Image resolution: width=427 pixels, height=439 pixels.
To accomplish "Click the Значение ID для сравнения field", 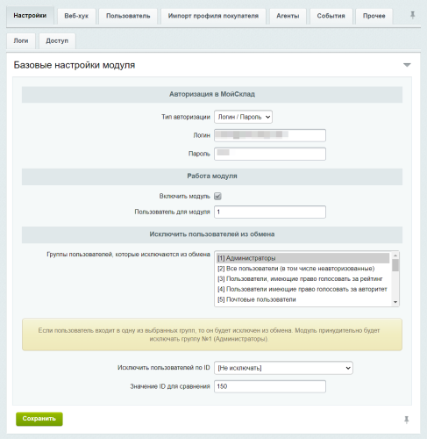I will point(270,386).
